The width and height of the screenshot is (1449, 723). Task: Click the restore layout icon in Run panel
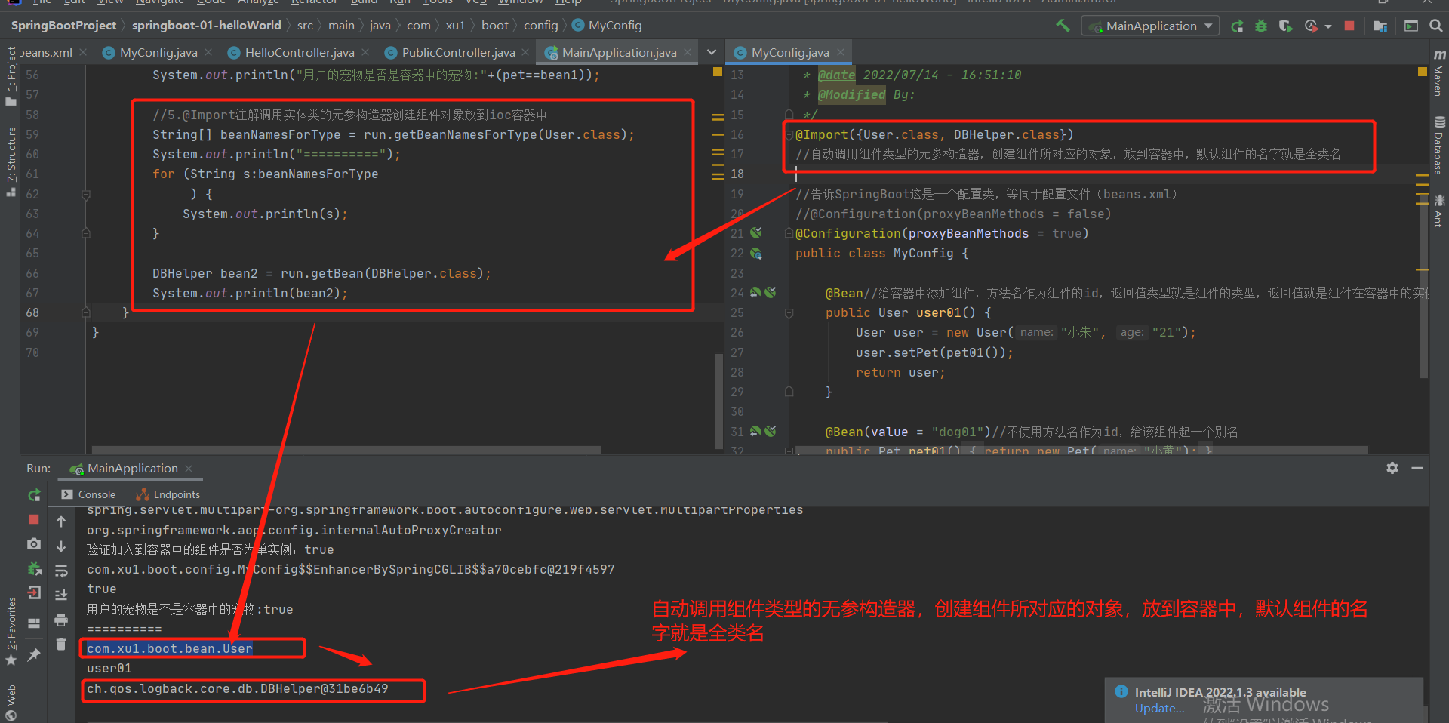[x=34, y=623]
